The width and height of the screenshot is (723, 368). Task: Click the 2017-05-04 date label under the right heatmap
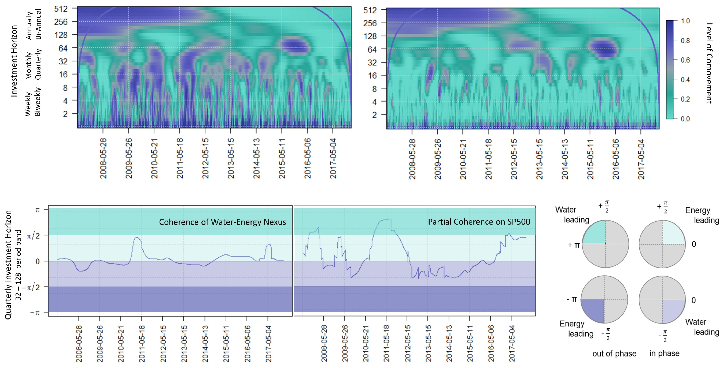click(x=641, y=159)
